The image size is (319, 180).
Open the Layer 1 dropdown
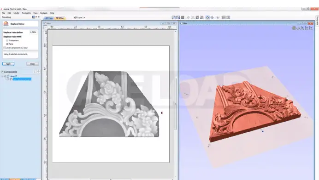(x=80, y=17)
